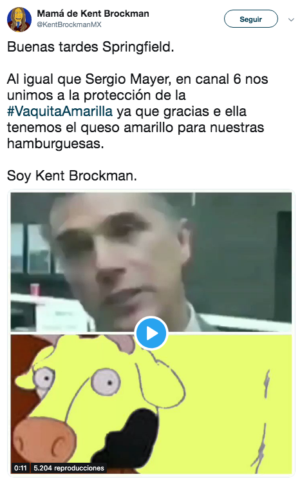Screen dimensions: 300x484
Task: Click the cow's black chin spot
Action: pyautogui.click(x=133, y=438)
